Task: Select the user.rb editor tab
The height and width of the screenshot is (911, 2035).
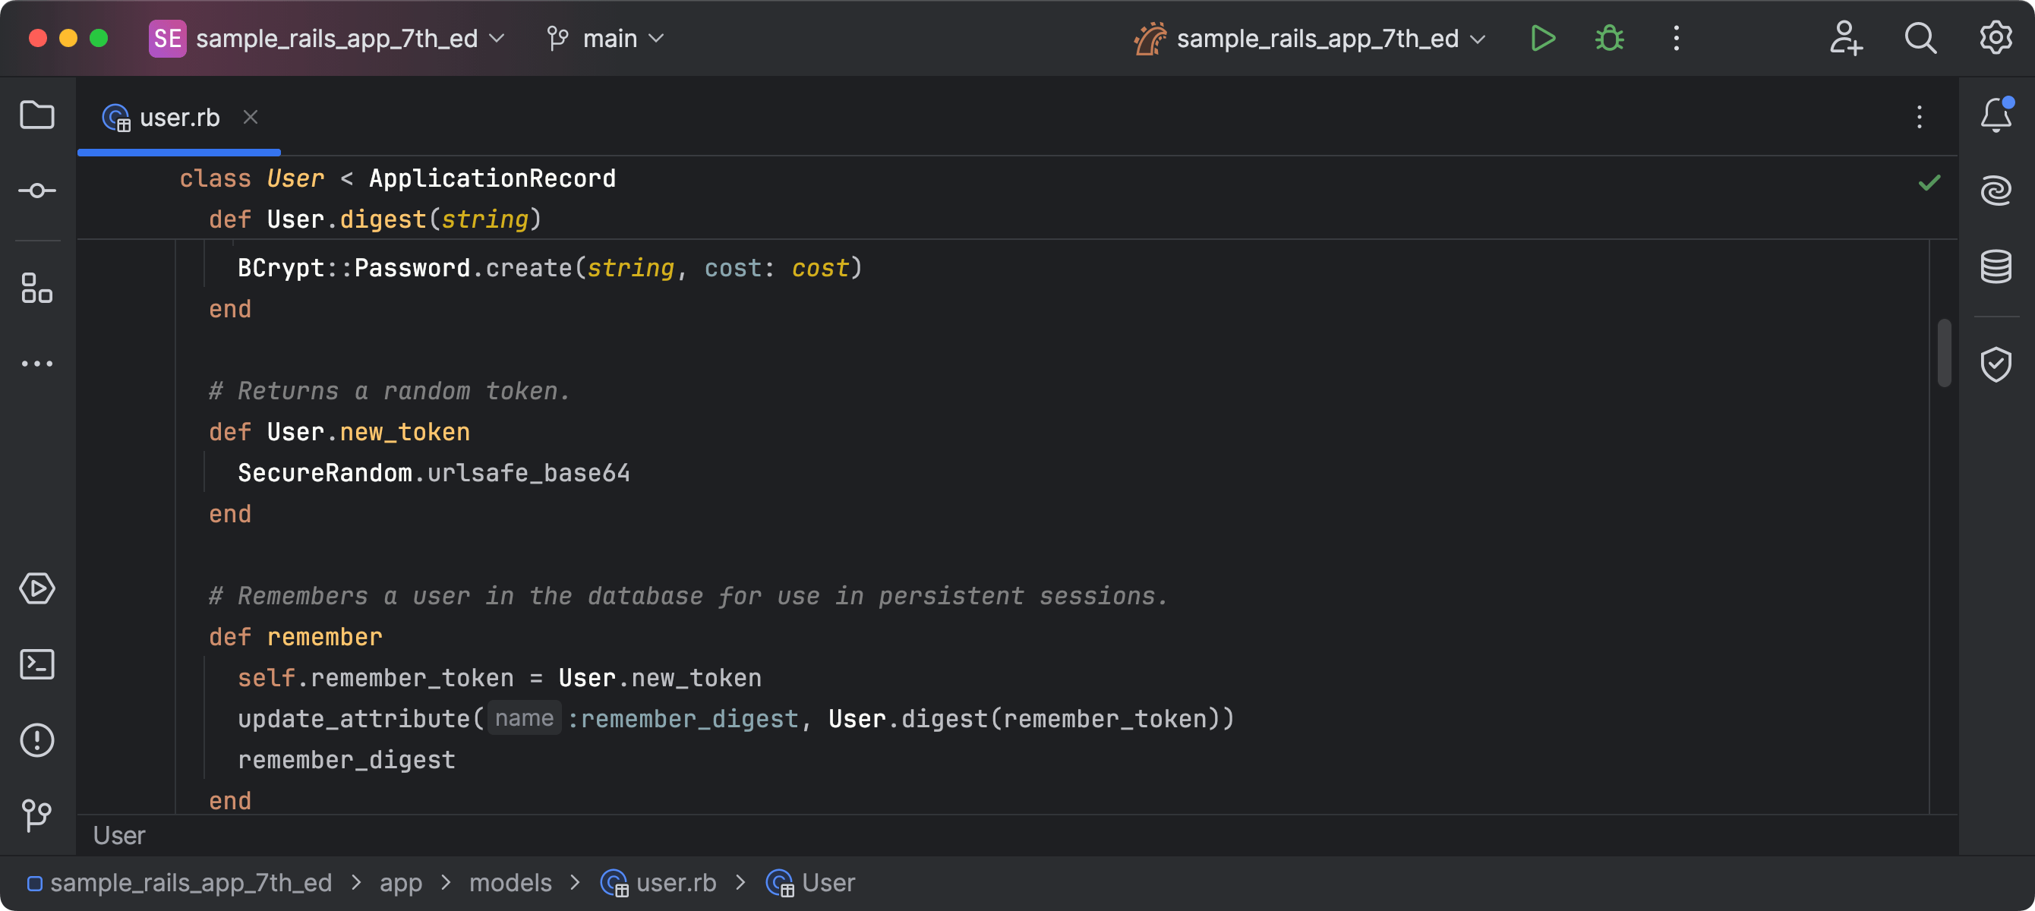Action: click(178, 118)
